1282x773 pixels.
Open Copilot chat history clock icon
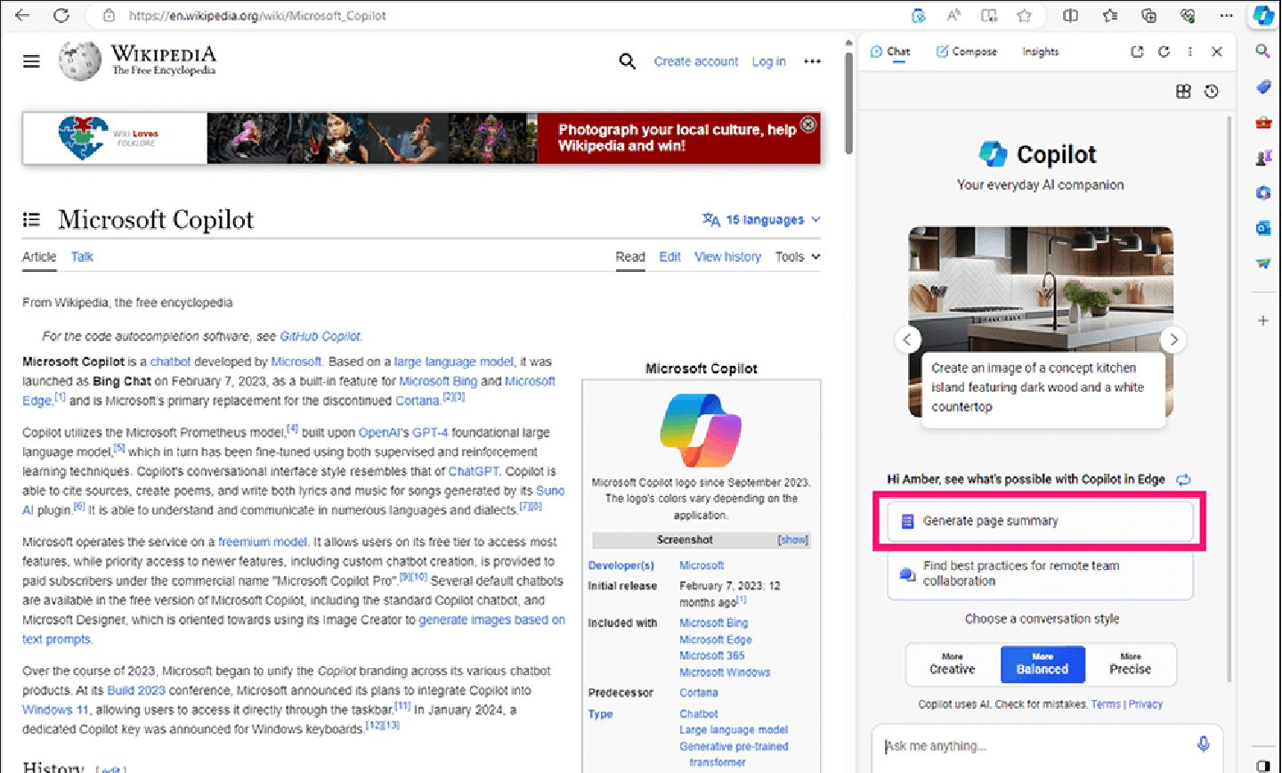point(1212,91)
